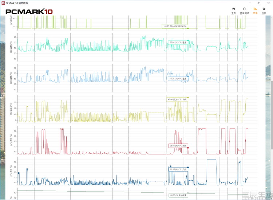Image resolution: width=273 pixels, height=200 pixels.
Task: Click the 77.99 °C CPU 温度 tooltip
Action: click(x=178, y=42)
